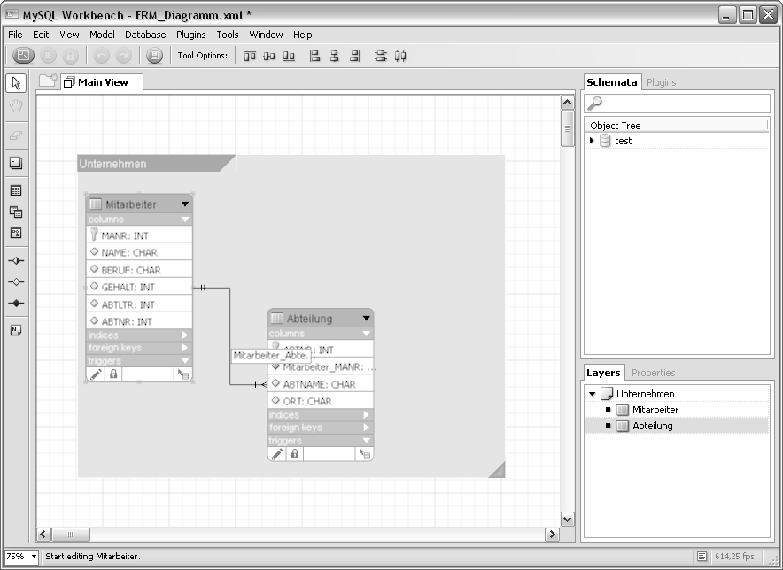This screenshot has width=783, height=570.
Task: Collapse the Unternehmen layer node
Action: 592,394
